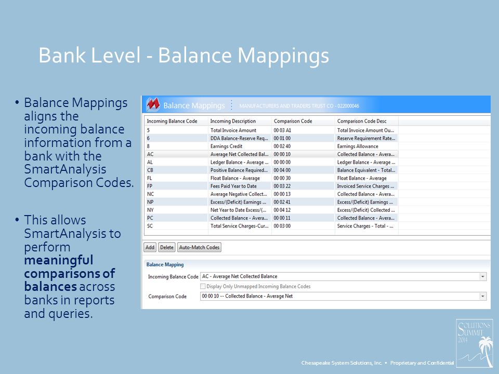Select the row with balance code 5

[x=271, y=130]
